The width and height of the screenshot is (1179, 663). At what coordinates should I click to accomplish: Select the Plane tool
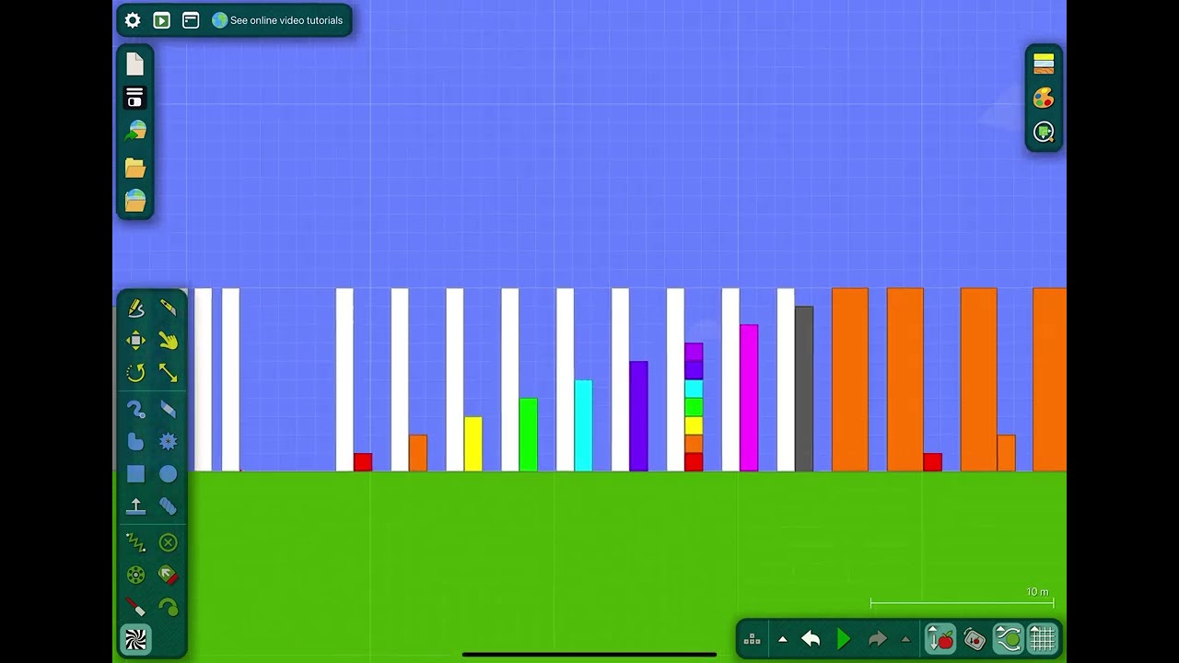click(x=135, y=506)
